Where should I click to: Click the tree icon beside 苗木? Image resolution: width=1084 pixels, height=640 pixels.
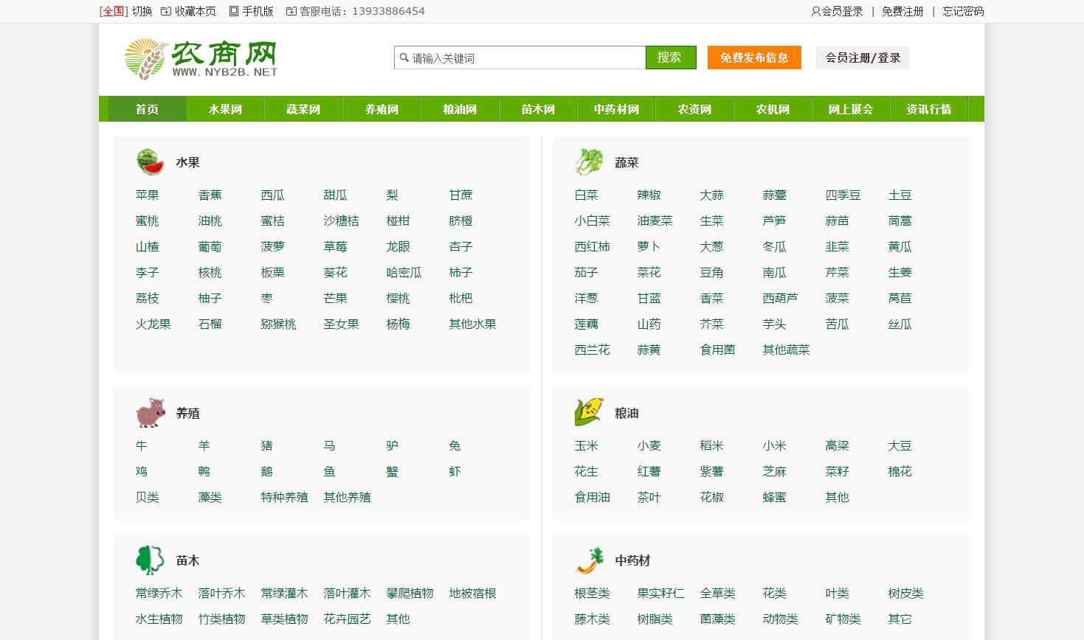click(x=150, y=560)
